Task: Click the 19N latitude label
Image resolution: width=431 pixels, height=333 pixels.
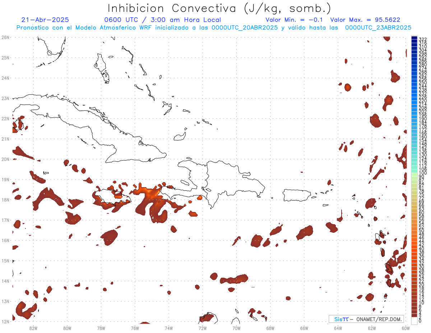Action: [5, 179]
